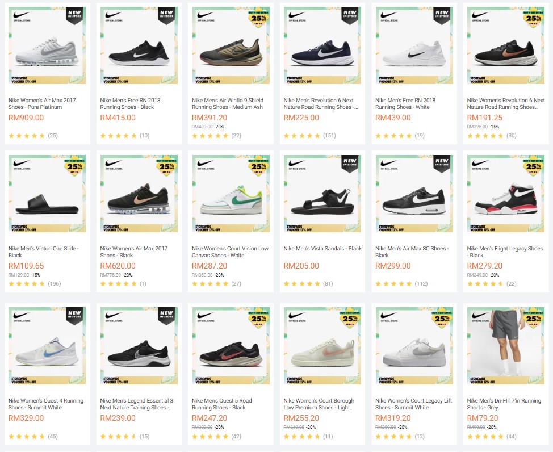Click the (151) review count for Men's Revolution 6

coord(329,136)
